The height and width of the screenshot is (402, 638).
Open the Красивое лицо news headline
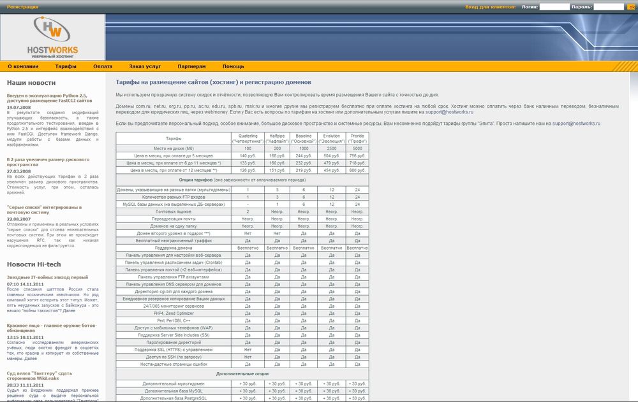click(51, 327)
